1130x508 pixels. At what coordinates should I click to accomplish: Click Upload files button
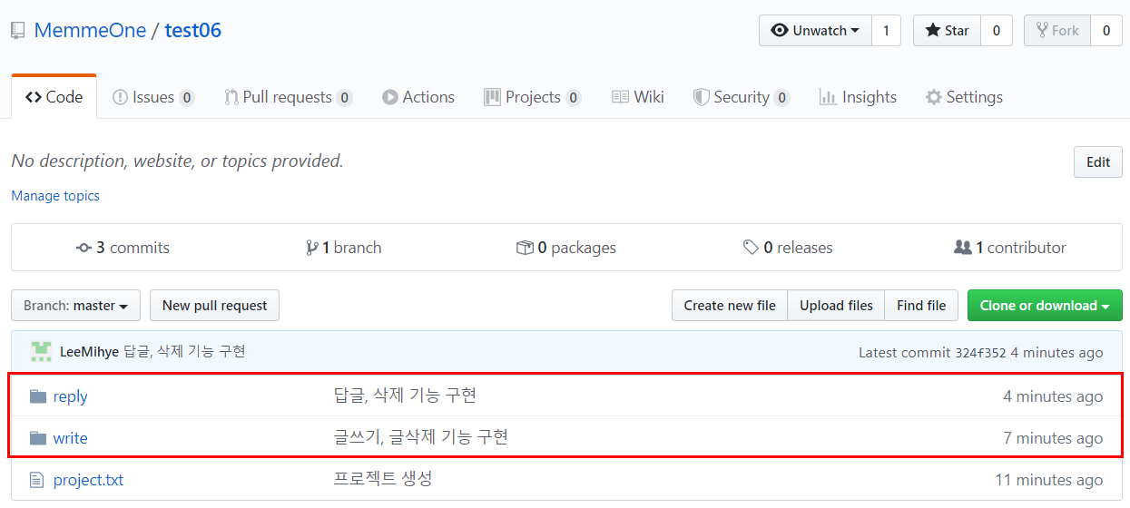[x=836, y=306]
